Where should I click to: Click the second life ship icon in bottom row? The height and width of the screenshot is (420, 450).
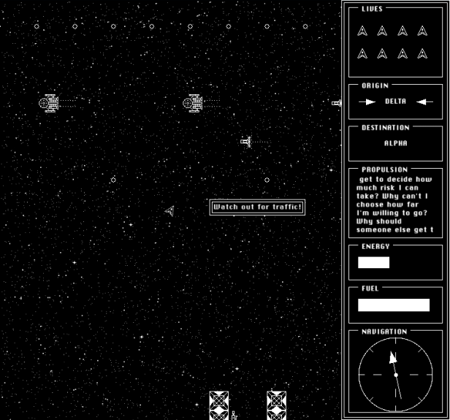tap(382, 53)
